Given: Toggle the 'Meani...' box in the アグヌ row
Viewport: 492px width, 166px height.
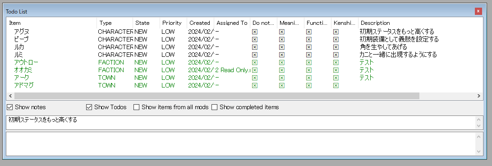Looking at the screenshot, I should tap(282, 32).
